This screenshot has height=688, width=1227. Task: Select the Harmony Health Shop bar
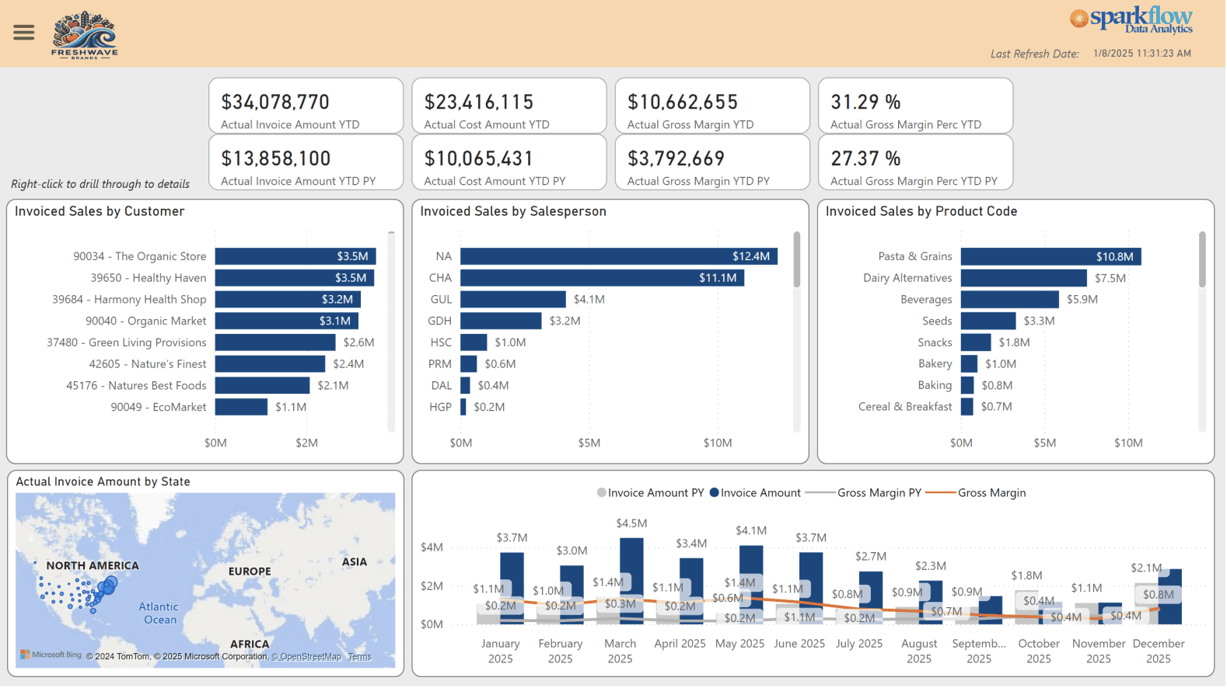click(x=288, y=300)
